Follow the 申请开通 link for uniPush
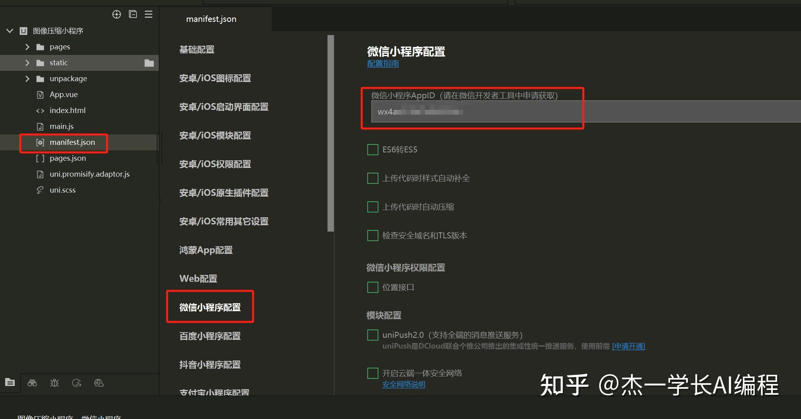Viewport: 801px width, 419px height. (628, 346)
